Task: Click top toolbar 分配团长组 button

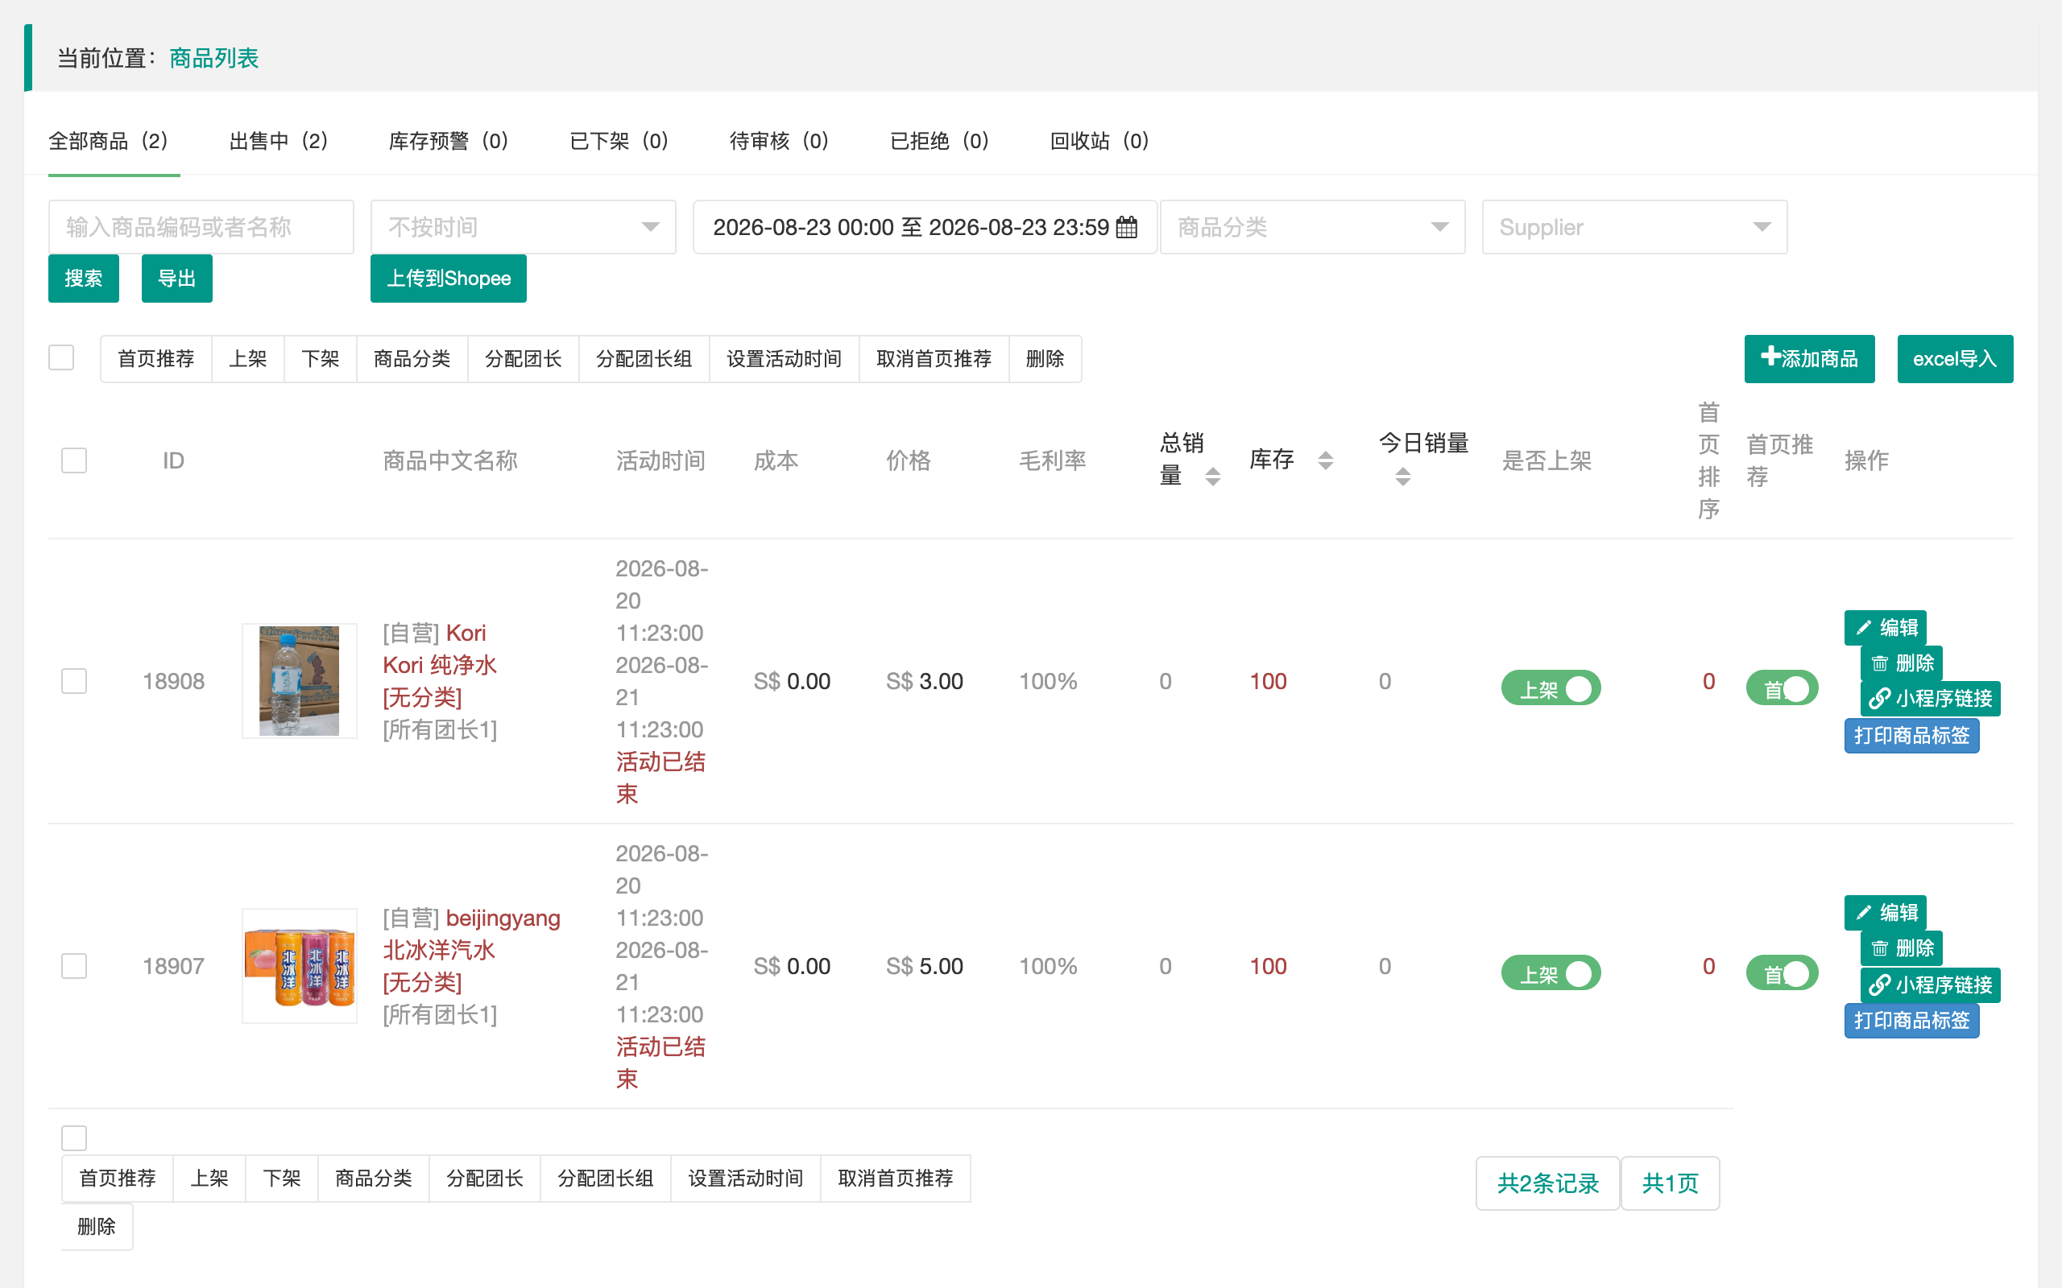Action: click(x=644, y=359)
